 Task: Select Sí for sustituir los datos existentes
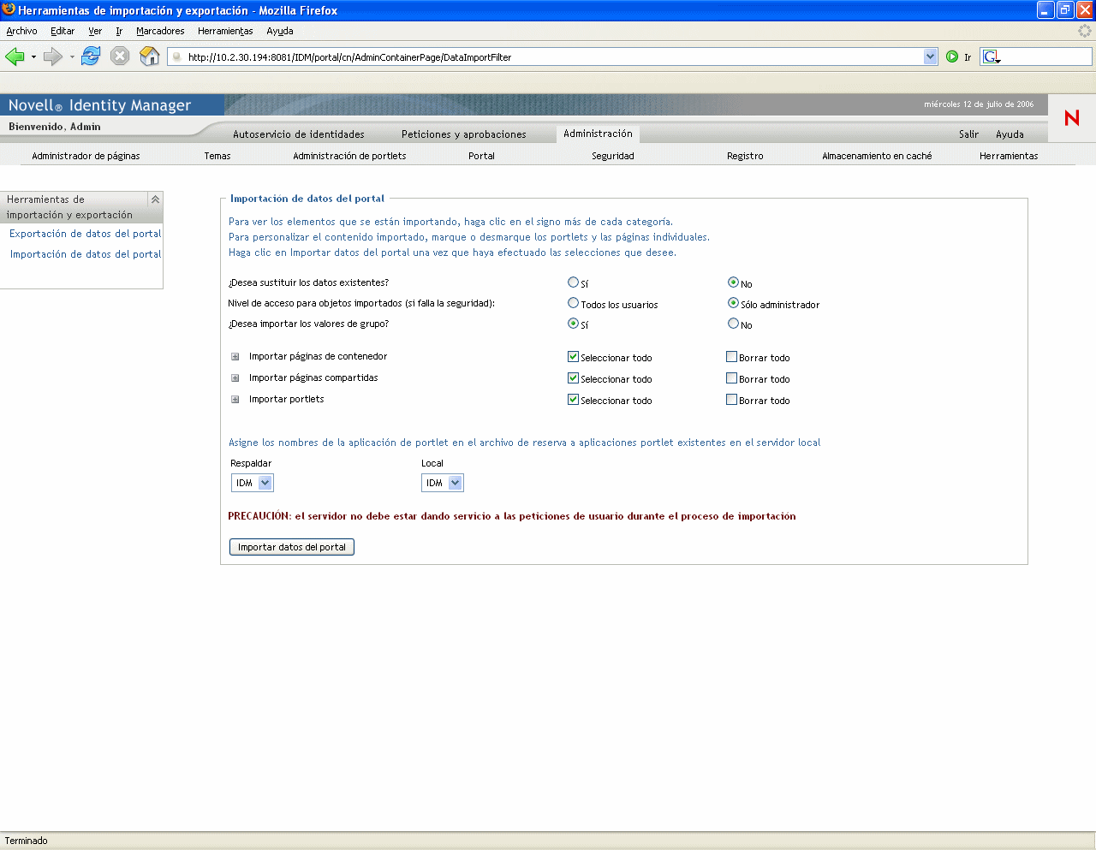(x=573, y=282)
